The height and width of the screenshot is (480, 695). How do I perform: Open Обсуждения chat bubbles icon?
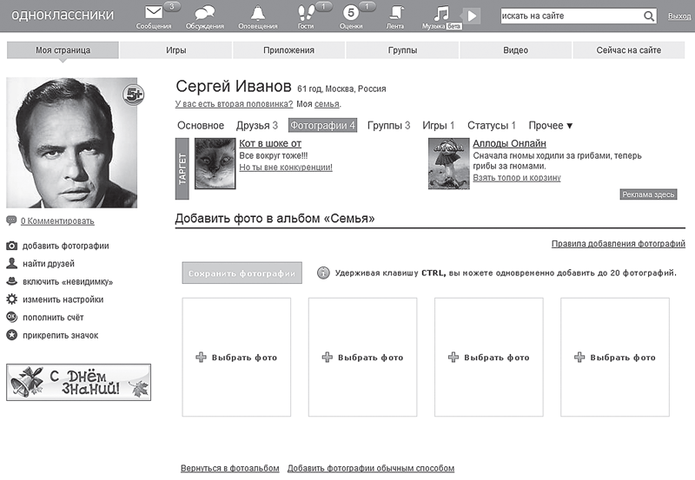[x=204, y=14]
